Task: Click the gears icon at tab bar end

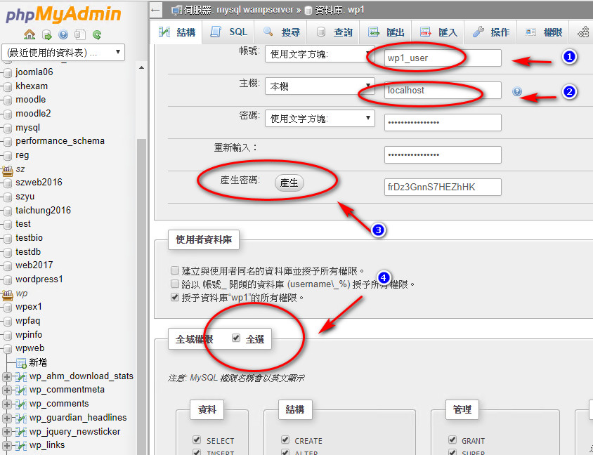Action: click(x=583, y=32)
